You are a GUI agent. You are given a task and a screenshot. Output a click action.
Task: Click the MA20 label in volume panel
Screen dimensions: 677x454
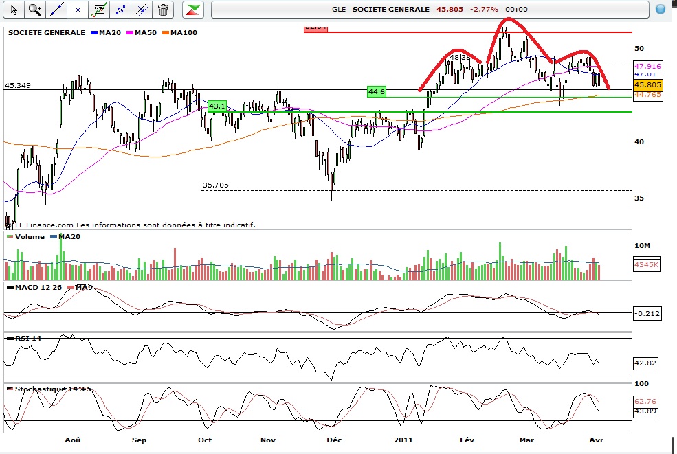[x=69, y=236]
